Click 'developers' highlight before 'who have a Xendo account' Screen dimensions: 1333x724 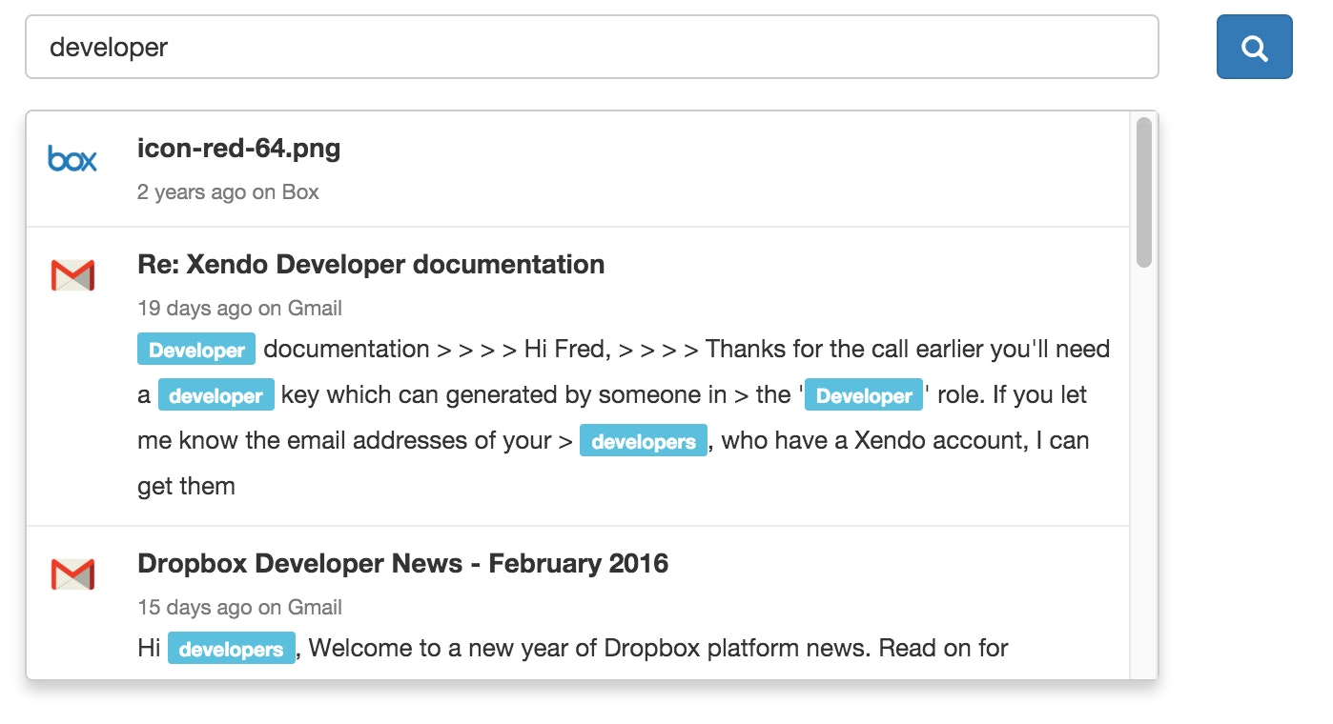point(644,441)
